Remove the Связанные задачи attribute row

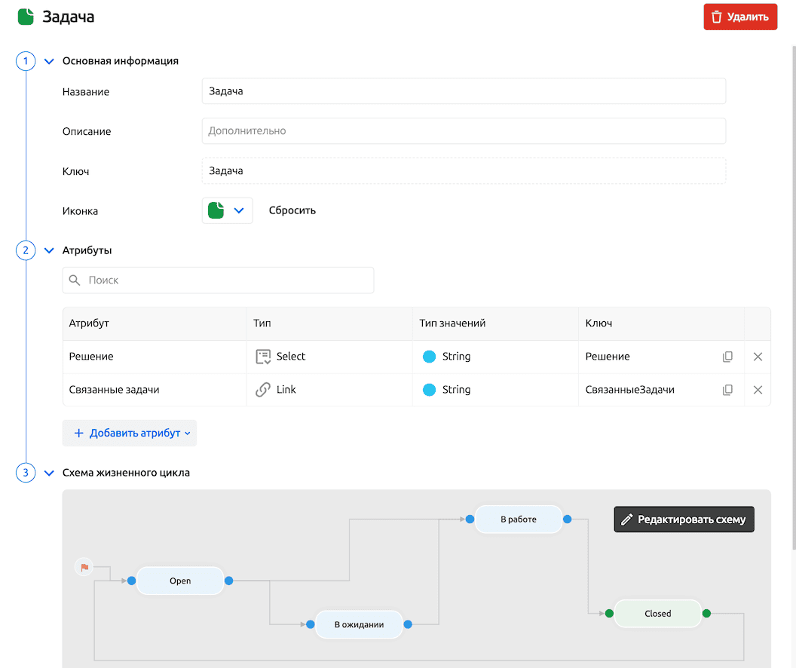click(x=758, y=390)
